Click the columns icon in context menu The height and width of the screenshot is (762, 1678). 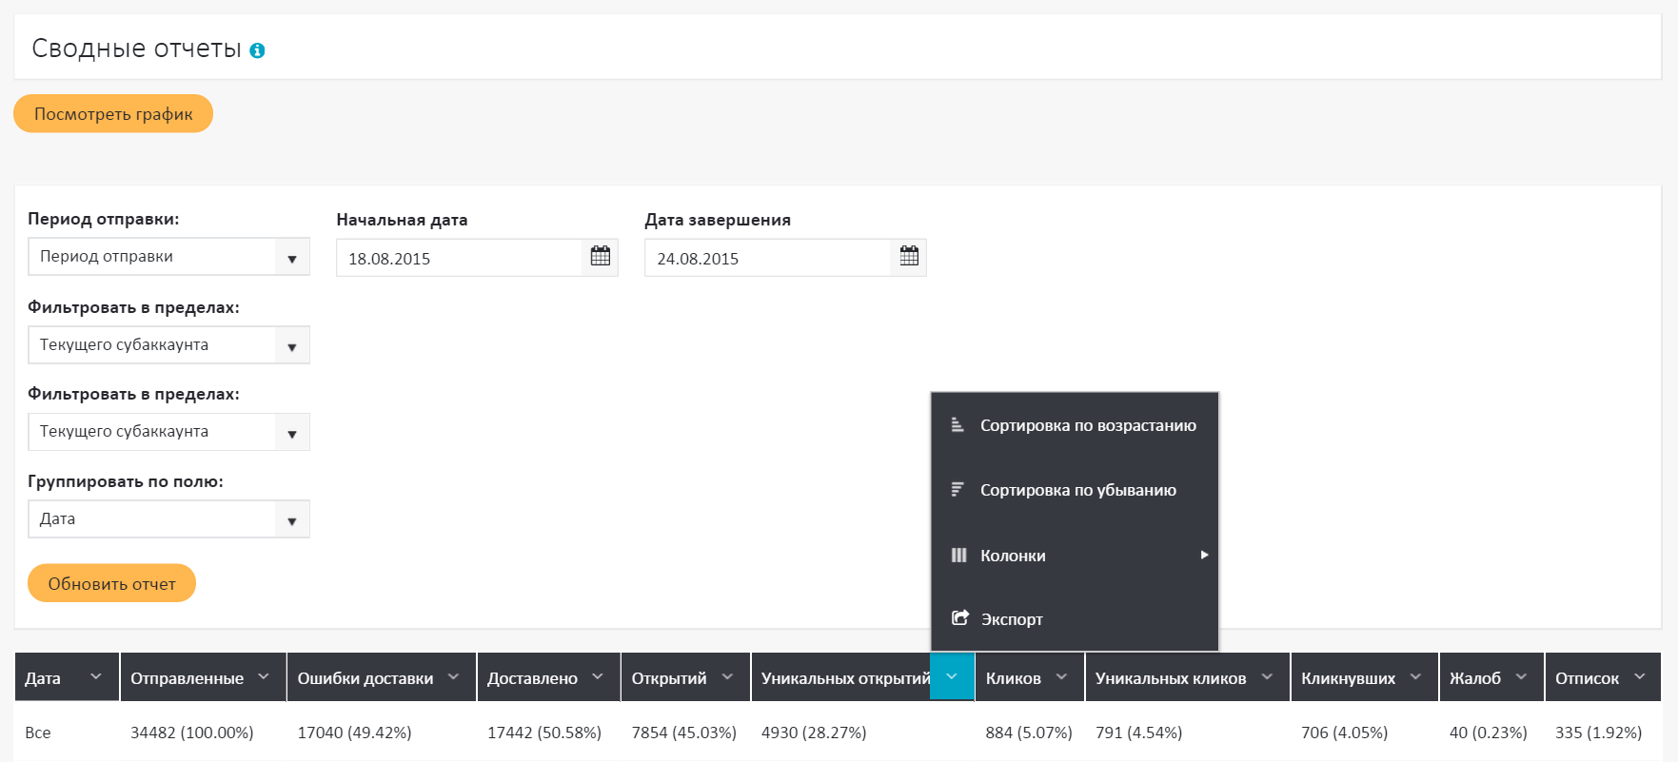(x=958, y=556)
